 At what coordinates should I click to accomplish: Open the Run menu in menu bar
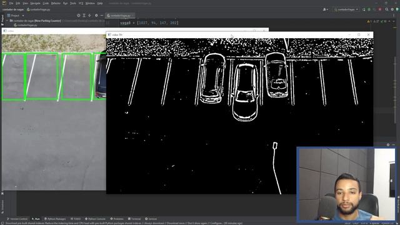click(65, 3)
